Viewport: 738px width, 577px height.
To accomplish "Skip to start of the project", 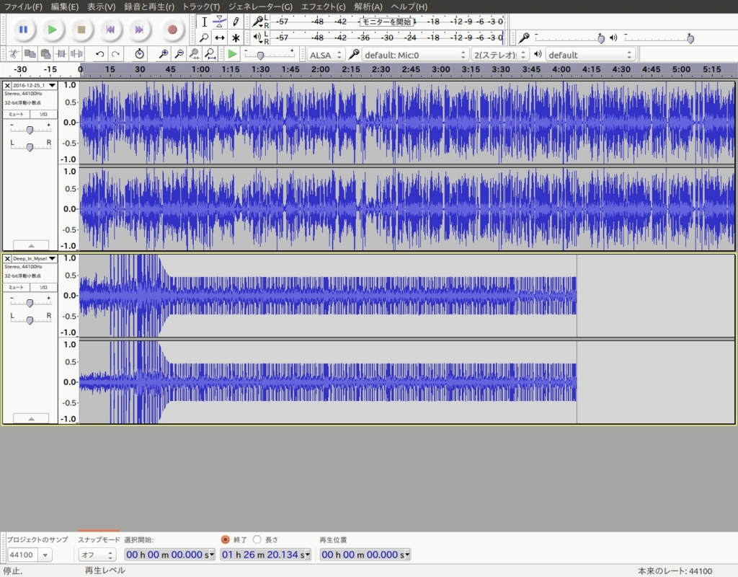I will 110,30.
